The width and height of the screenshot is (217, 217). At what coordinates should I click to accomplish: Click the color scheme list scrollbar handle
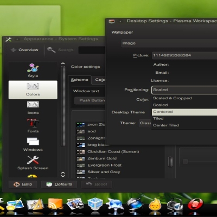tap(170, 162)
